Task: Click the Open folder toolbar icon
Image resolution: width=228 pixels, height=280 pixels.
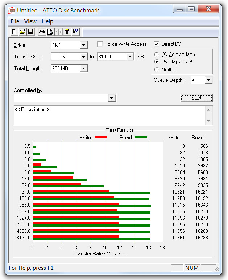Action: [x=22, y=32]
